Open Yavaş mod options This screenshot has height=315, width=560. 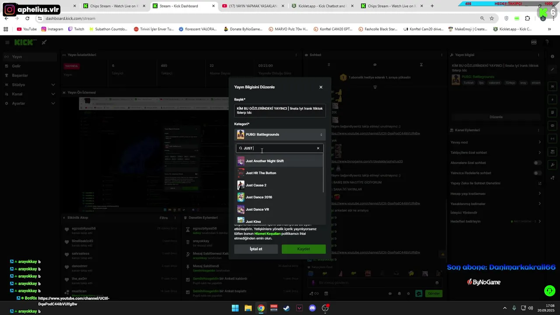point(496,142)
